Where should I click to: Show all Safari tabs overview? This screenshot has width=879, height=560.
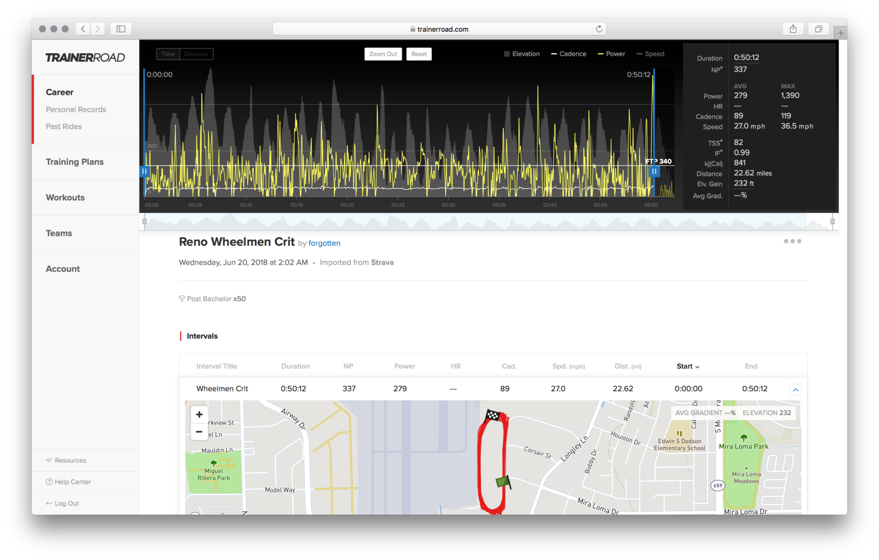coord(818,29)
